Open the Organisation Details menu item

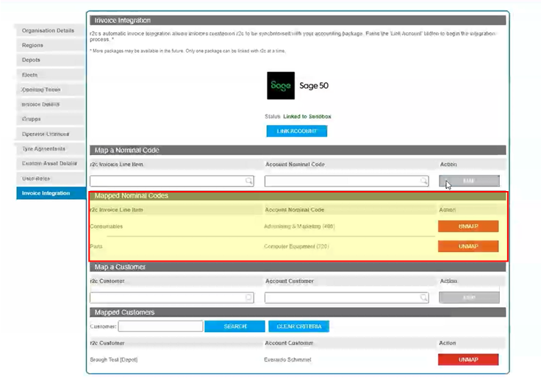tap(51, 30)
